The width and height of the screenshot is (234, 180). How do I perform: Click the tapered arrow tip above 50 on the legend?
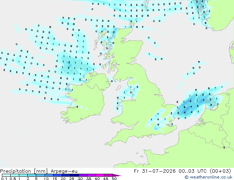(117, 175)
